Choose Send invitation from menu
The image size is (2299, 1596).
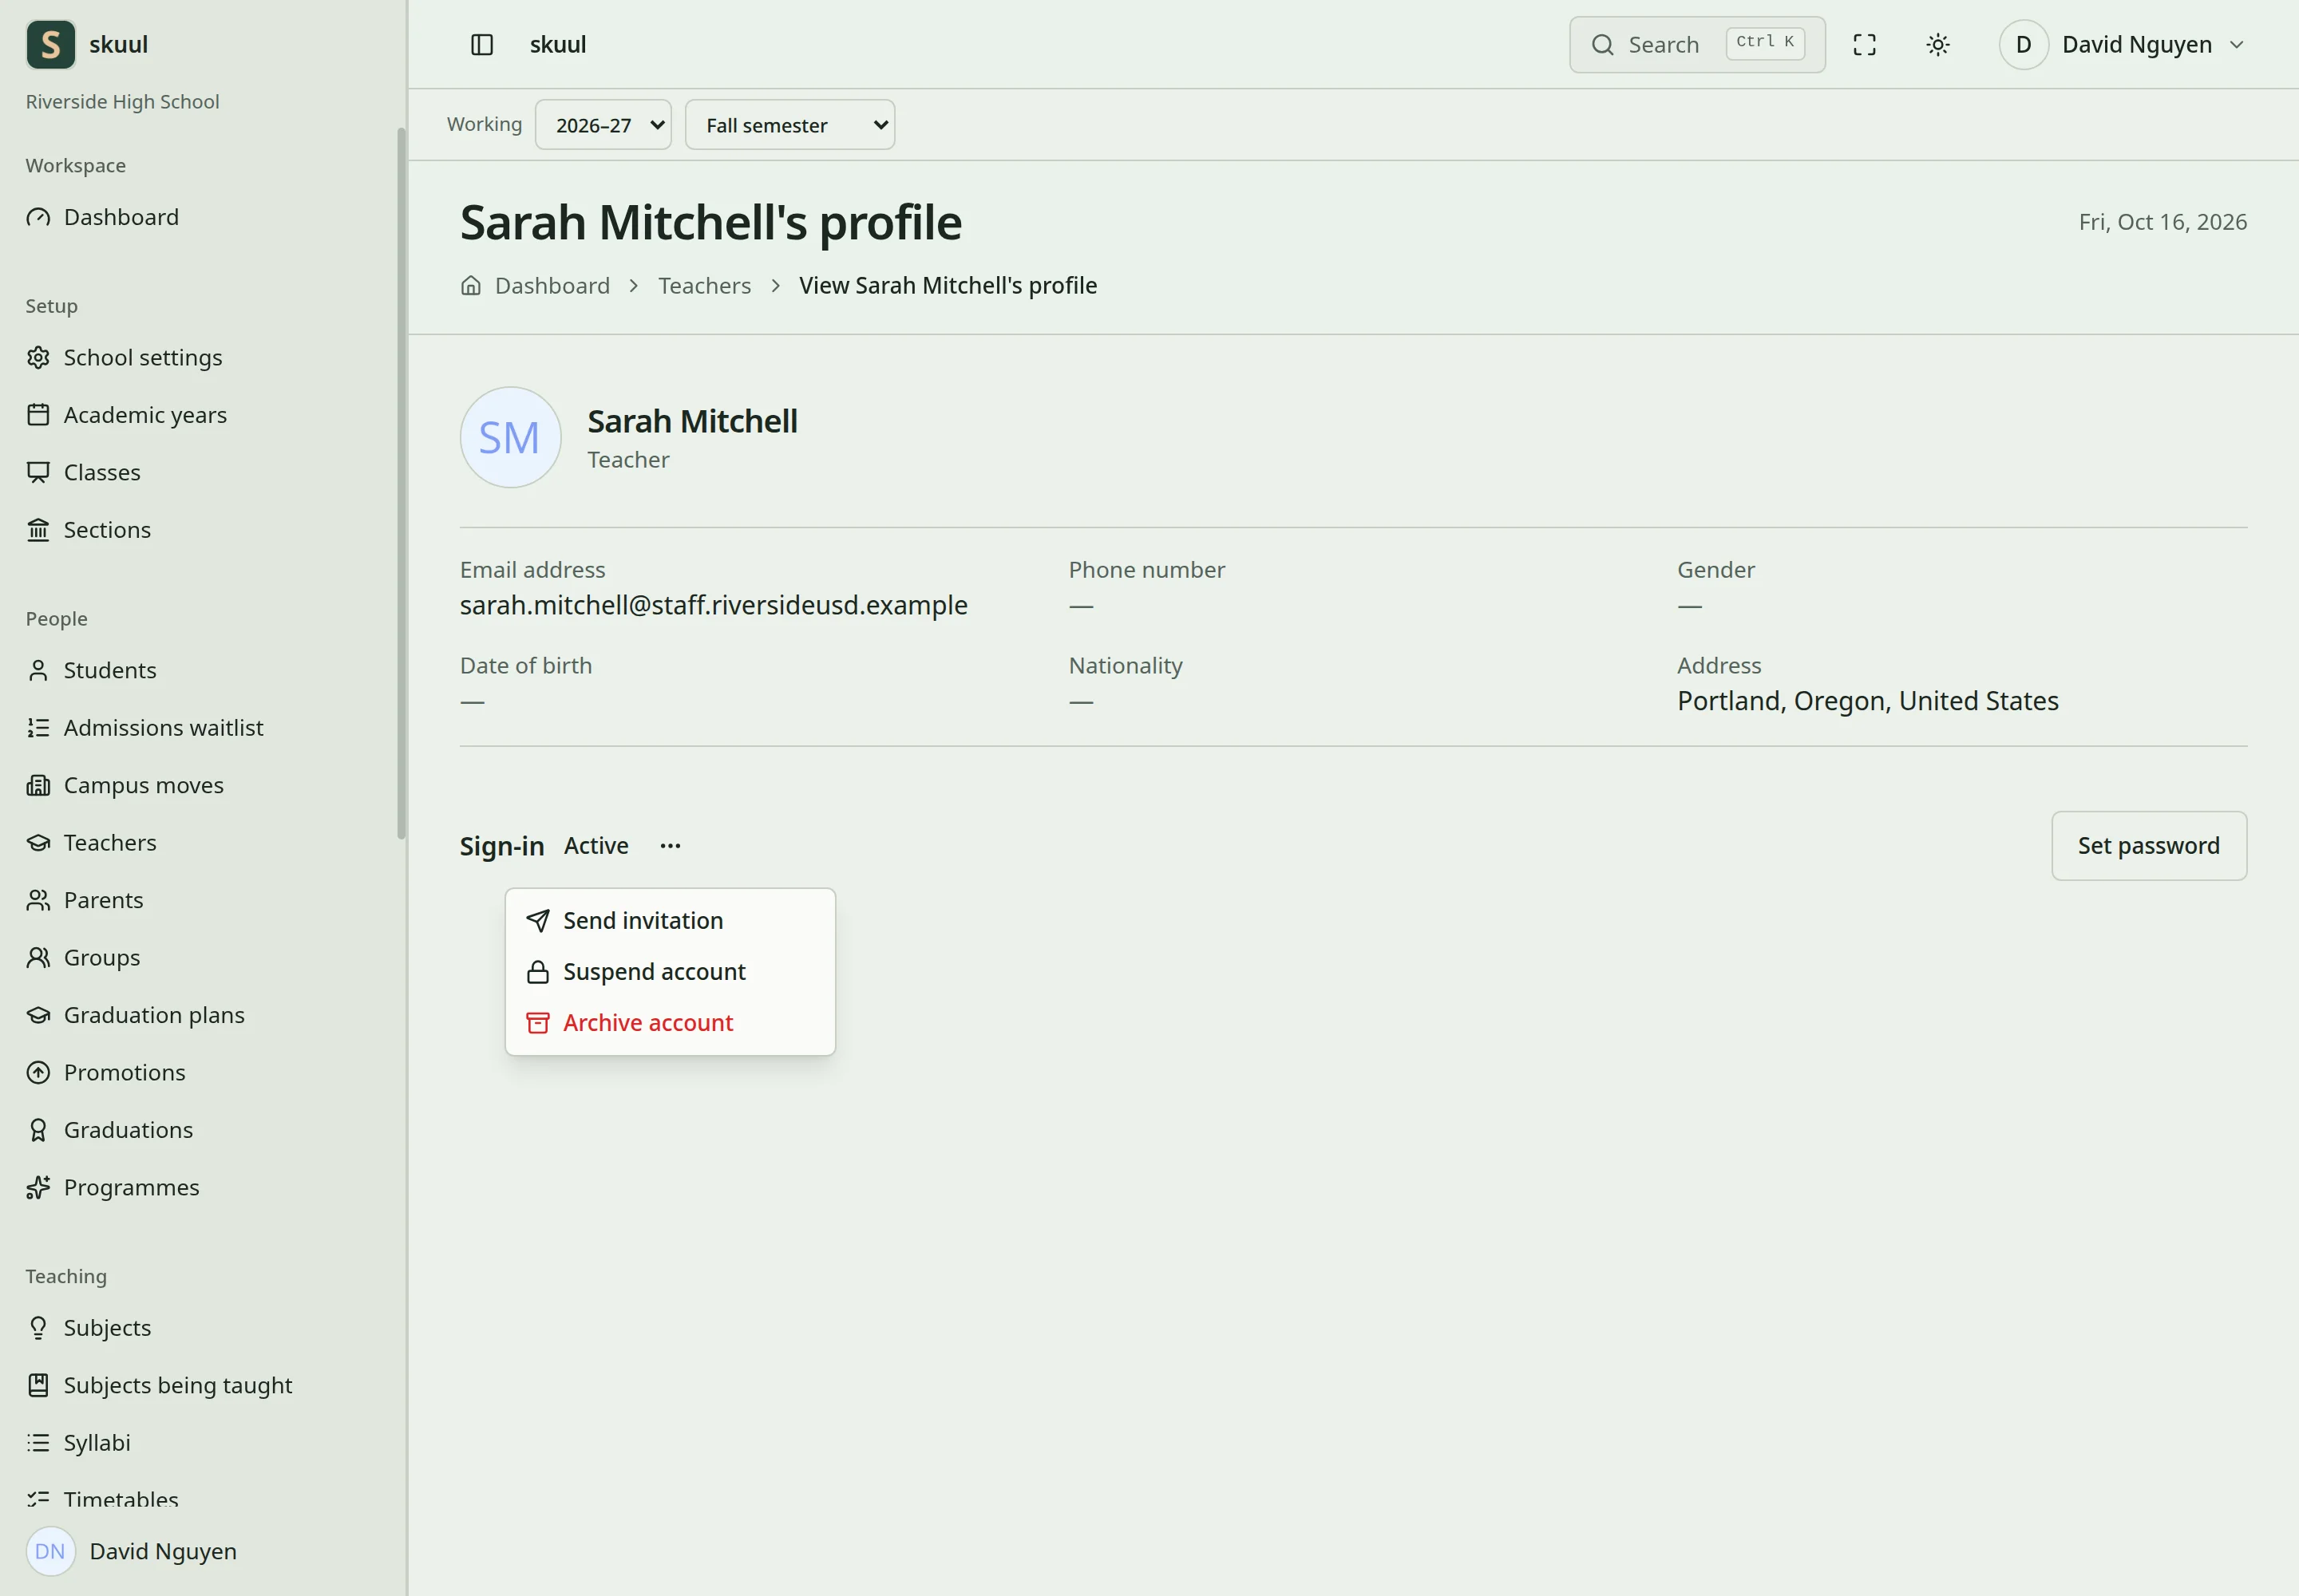671,921
